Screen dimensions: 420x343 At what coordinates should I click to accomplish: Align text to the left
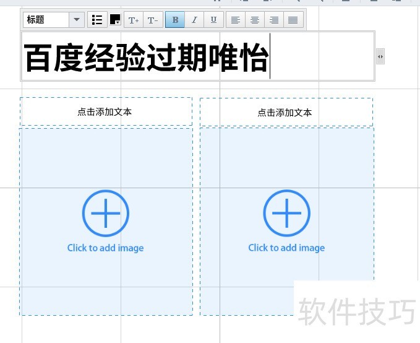[x=235, y=20]
